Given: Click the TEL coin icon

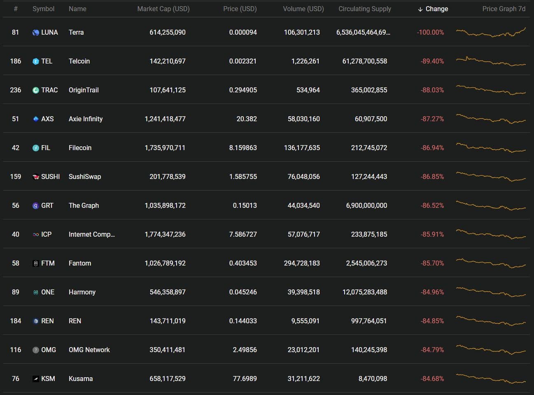Looking at the screenshot, I should coord(36,61).
